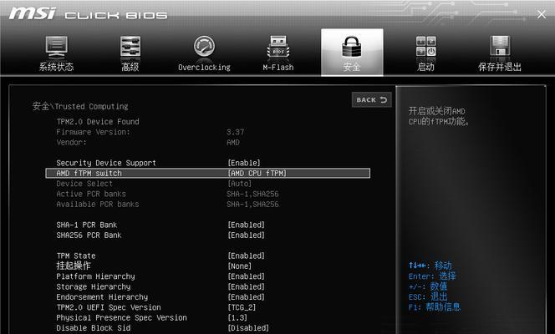
Task: Click the MSI Click BIOS logo
Action: (x=88, y=14)
